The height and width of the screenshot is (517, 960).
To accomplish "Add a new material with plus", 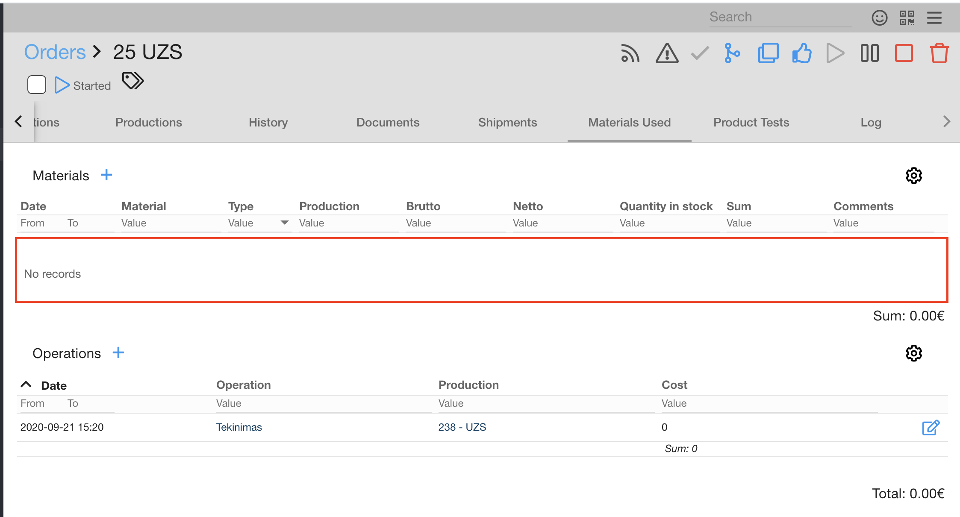I will click(106, 175).
